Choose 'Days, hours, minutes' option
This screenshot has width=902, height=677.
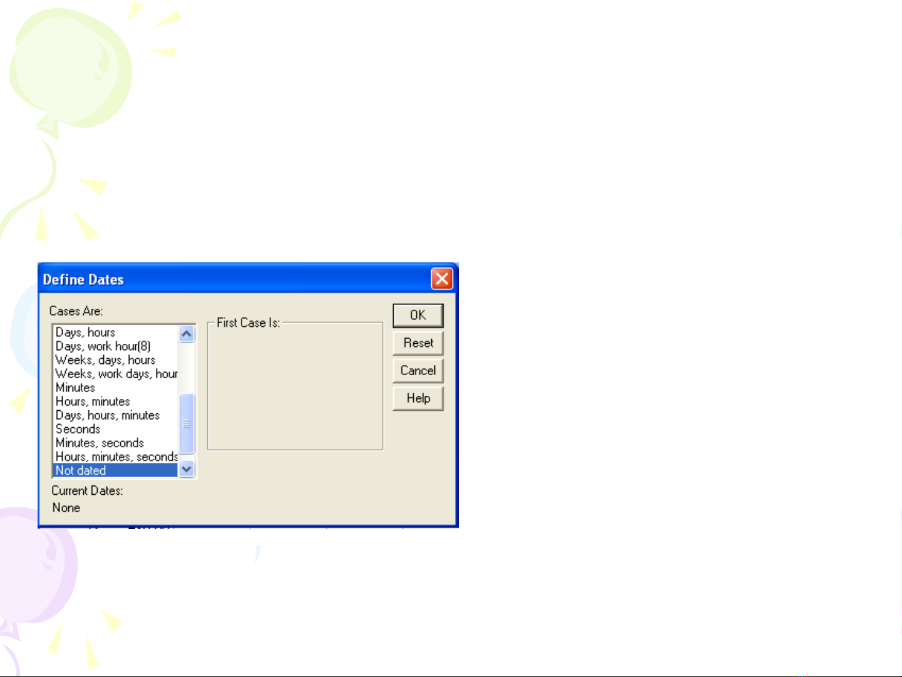(108, 415)
